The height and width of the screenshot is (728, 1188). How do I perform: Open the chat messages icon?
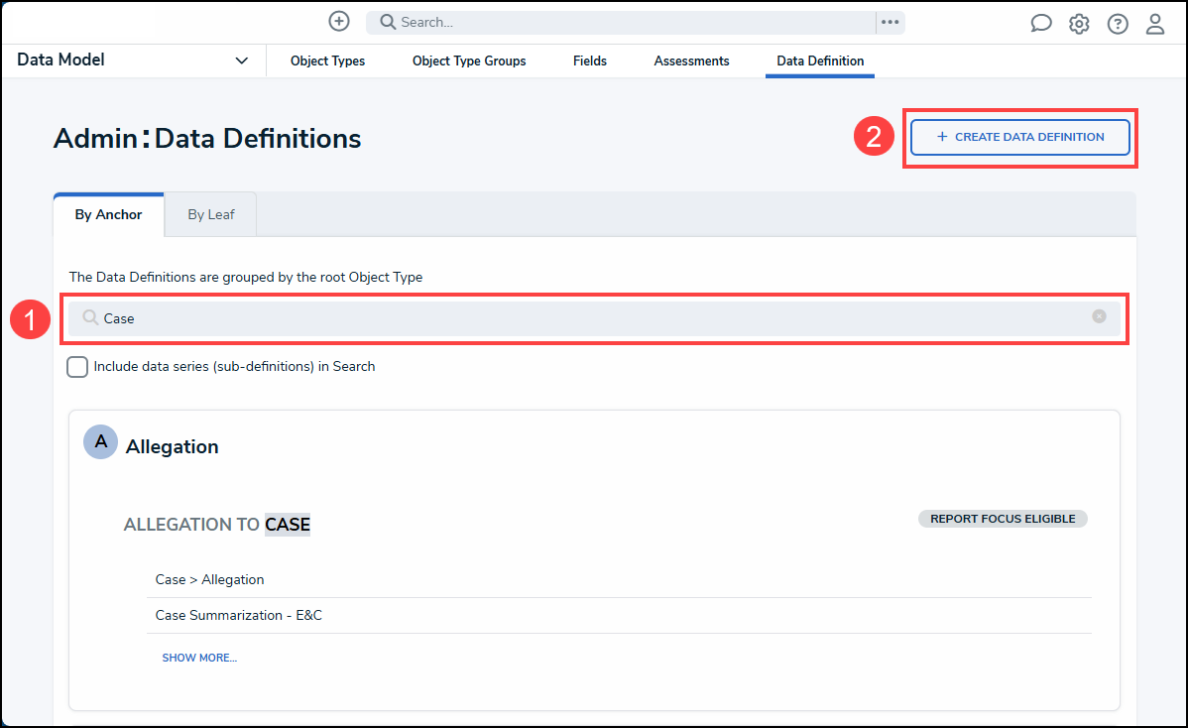(x=1041, y=24)
